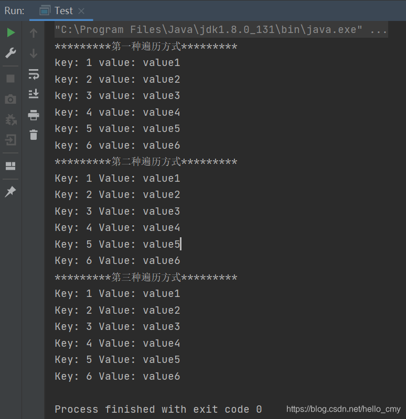Click the down arrow in the console toolbar
The image size is (406, 419).
tap(34, 53)
